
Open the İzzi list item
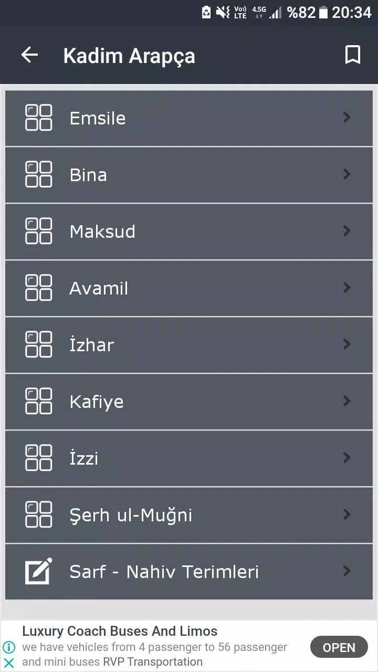click(x=189, y=458)
